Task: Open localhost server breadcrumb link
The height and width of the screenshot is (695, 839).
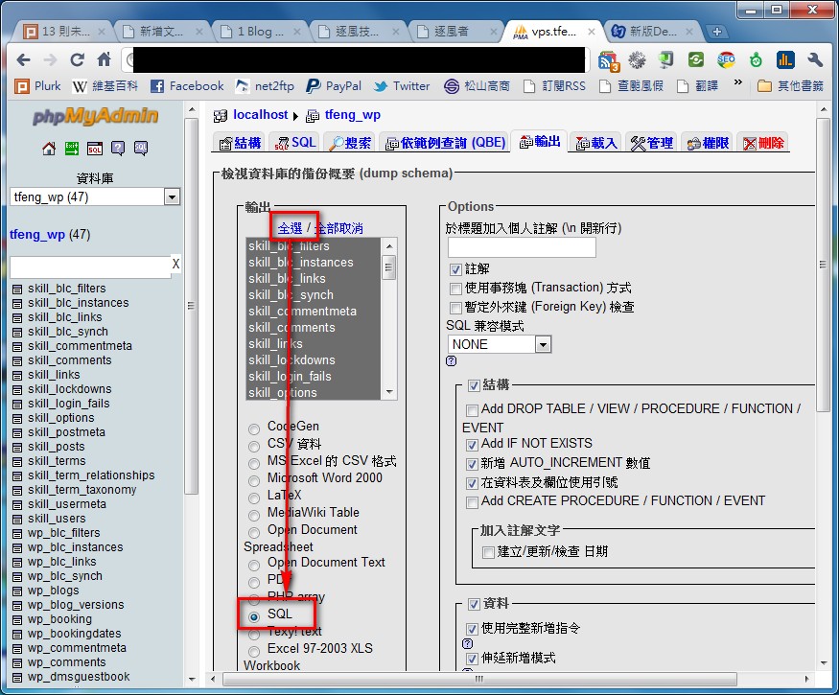Action: [260, 114]
